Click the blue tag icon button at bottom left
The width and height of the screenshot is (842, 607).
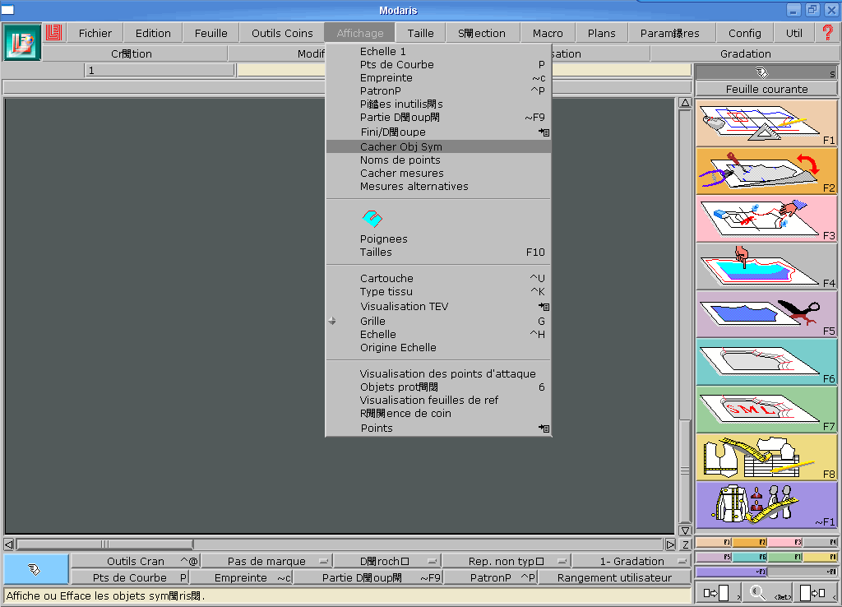[35, 568]
